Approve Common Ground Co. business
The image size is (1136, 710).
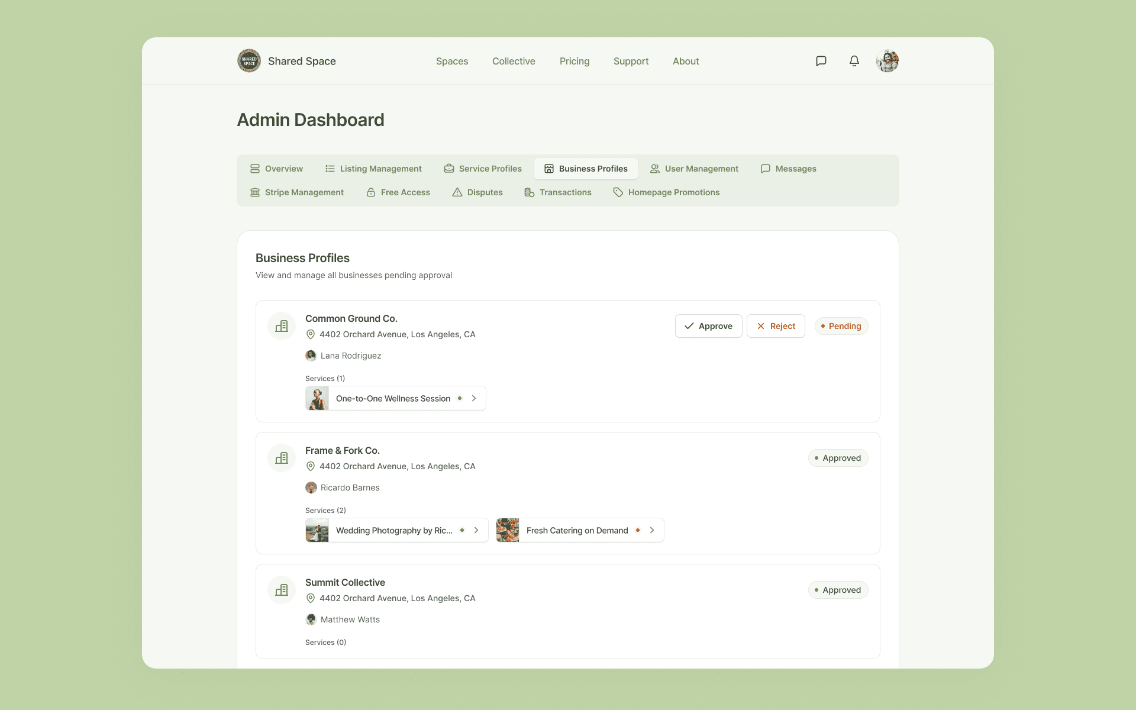click(708, 326)
